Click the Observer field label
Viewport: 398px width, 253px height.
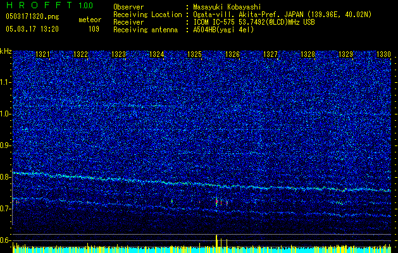point(128,7)
